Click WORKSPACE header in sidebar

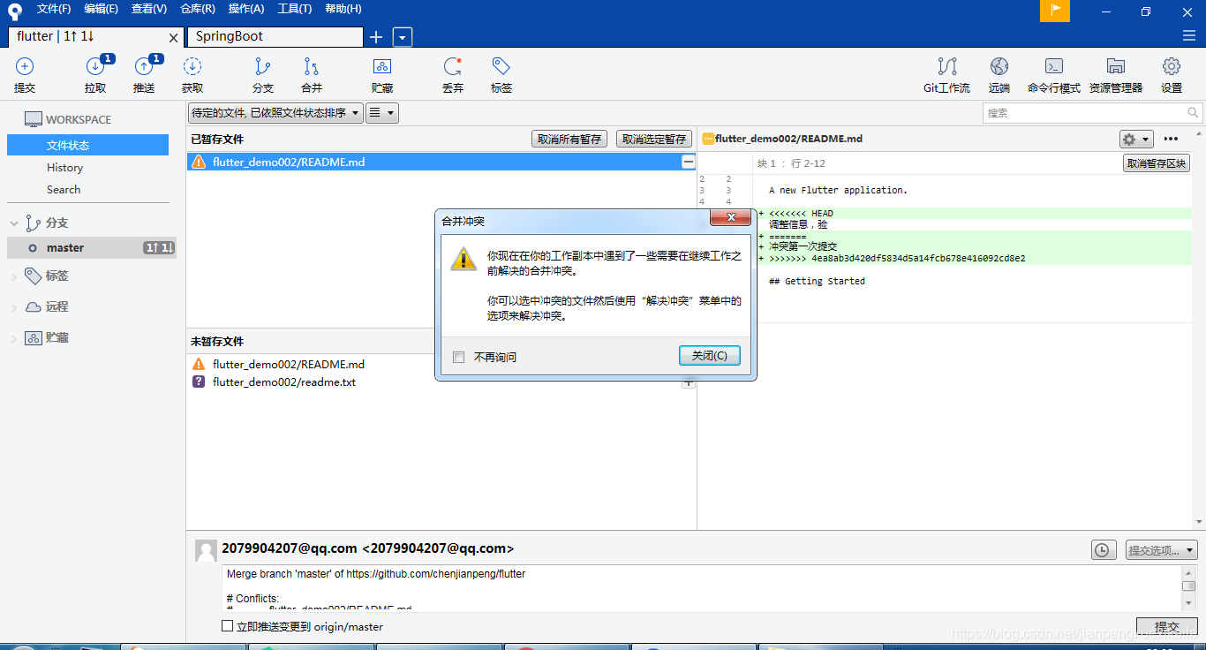[79, 119]
